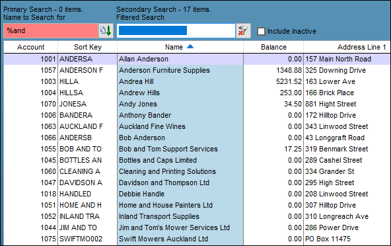Viewport: 391px width, 246px height.
Task: Click the sort key BOTTLES AN
Action: (x=81, y=160)
